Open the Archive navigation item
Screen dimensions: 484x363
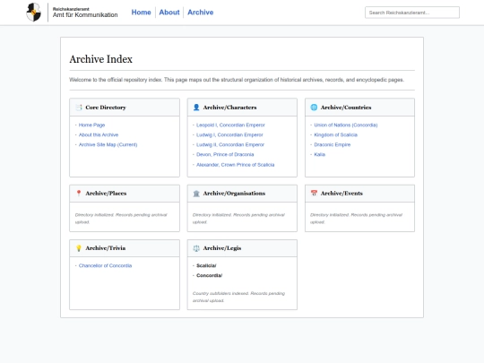click(x=201, y=13)
